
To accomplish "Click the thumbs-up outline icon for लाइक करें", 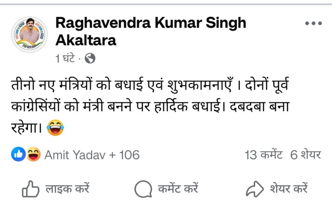I will coord(30,189).
